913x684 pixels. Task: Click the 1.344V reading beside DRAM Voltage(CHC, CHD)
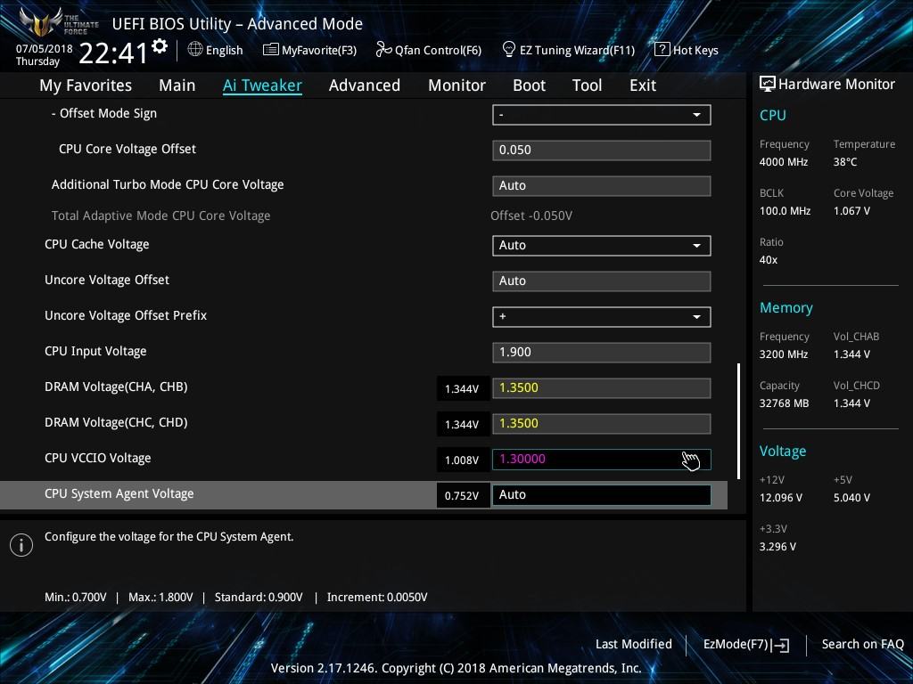(x=462, y=425)
